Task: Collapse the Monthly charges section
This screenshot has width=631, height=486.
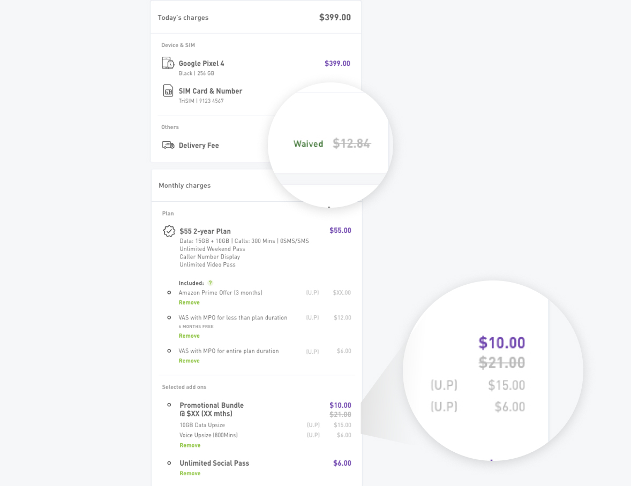Action: (x=185, y=185)
